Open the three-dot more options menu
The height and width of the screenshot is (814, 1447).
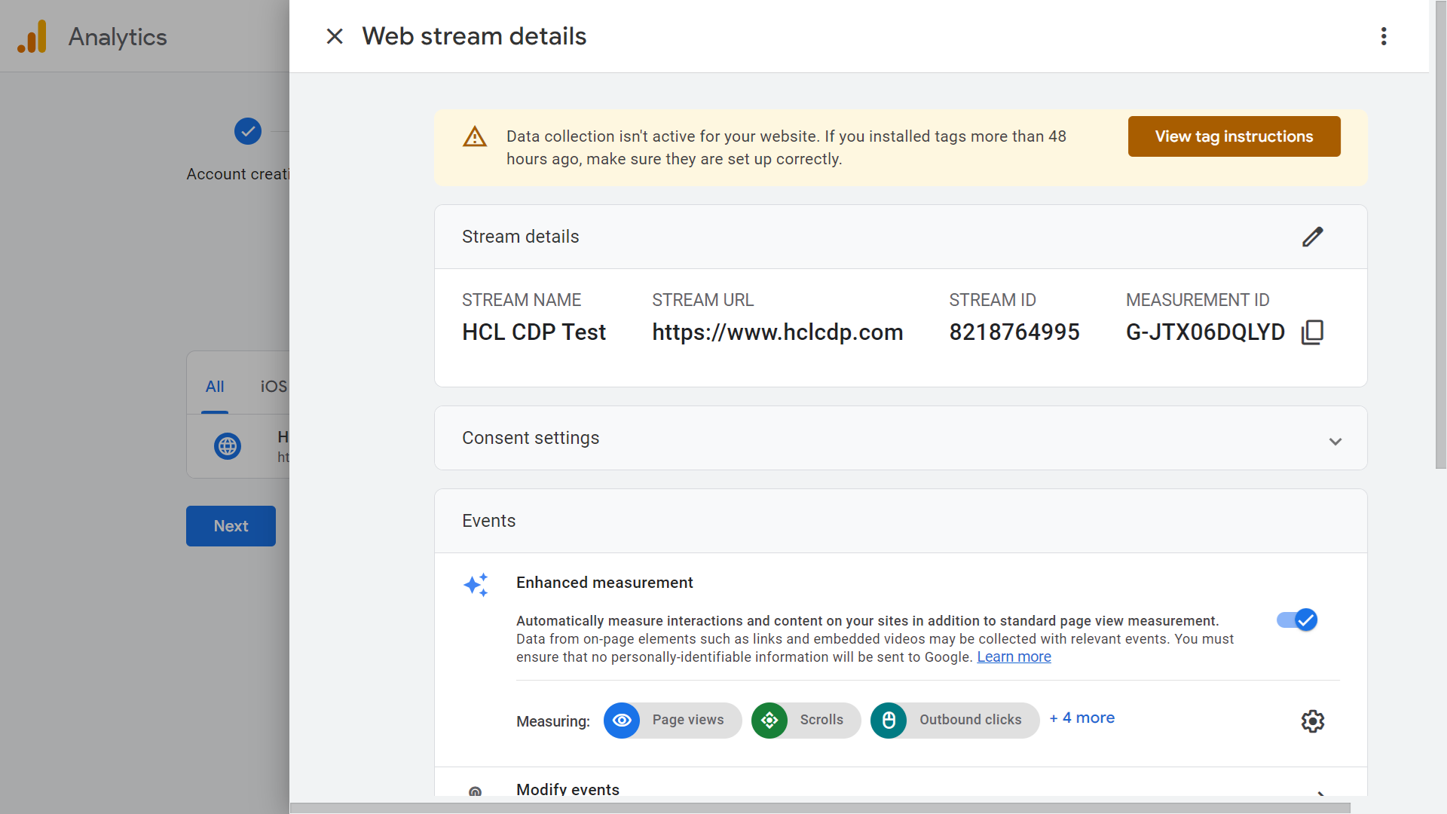(1384, 36)
